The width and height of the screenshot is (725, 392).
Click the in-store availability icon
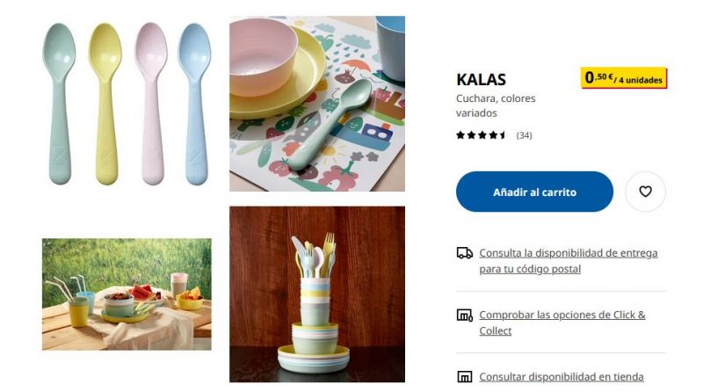(464, 377)
